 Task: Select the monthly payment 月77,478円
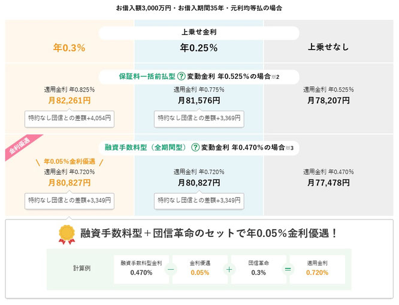coord(328,183)
